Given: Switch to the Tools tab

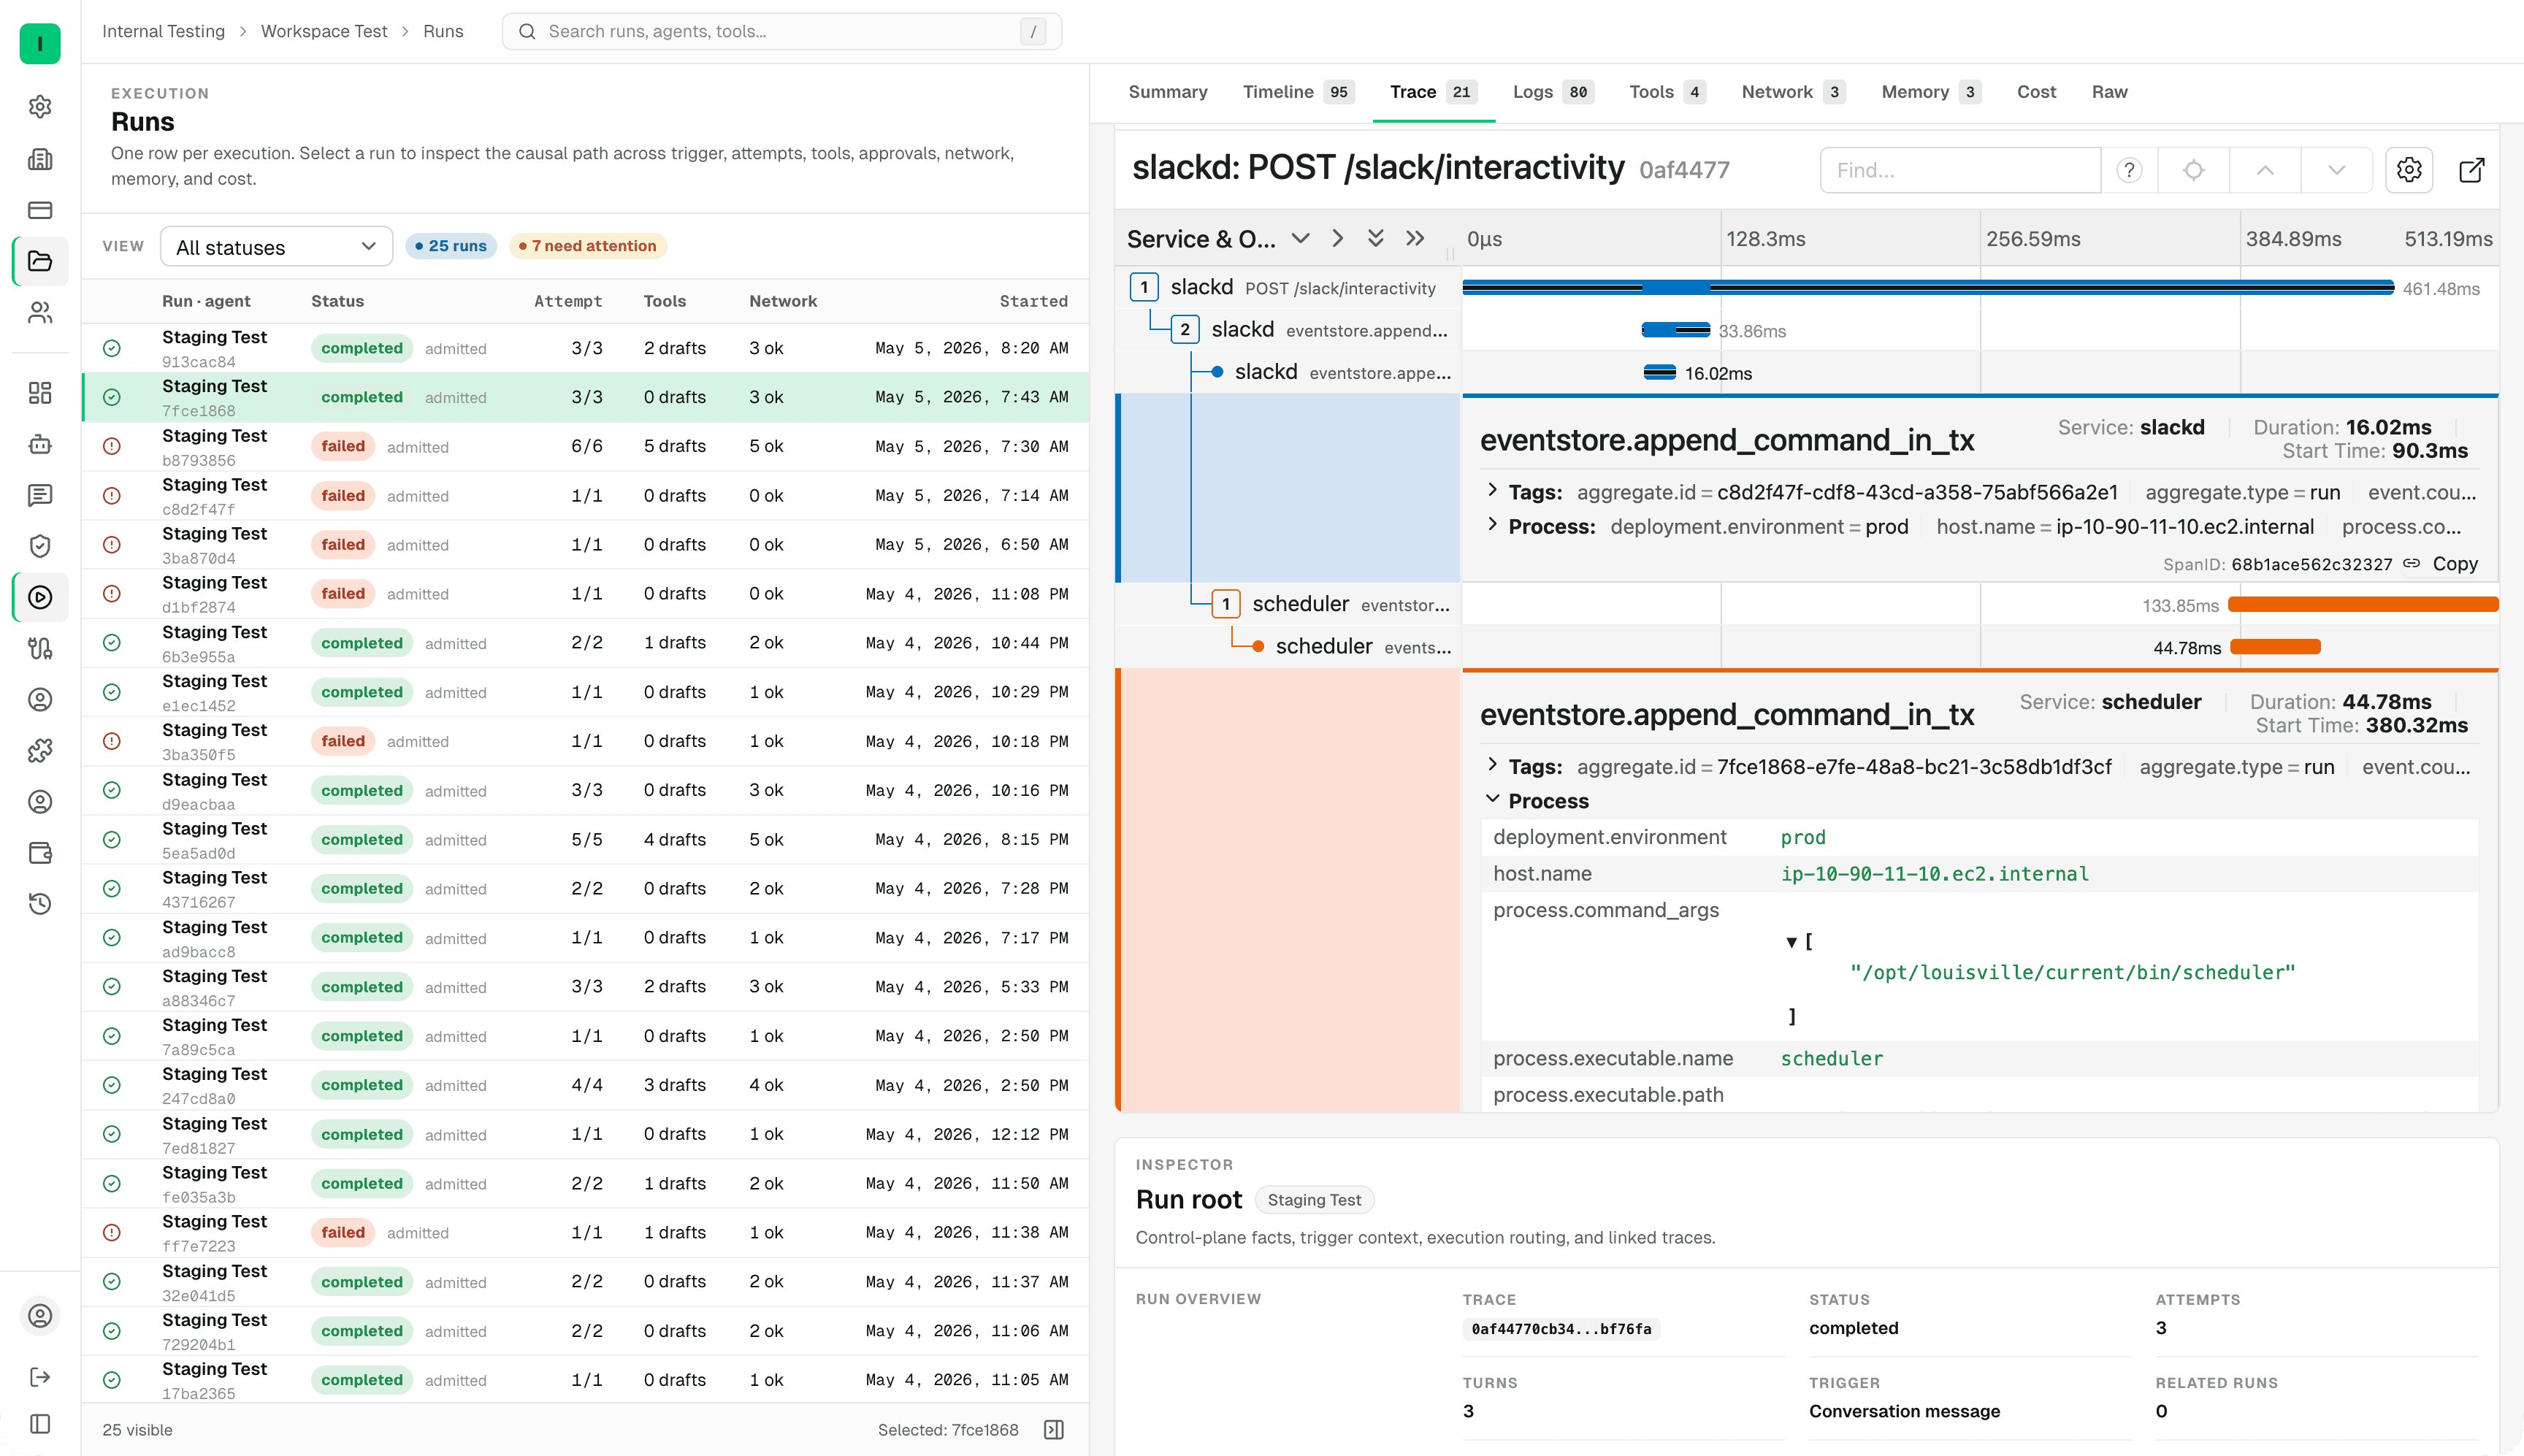Looking at the screenshot, I should [1667, 92].
